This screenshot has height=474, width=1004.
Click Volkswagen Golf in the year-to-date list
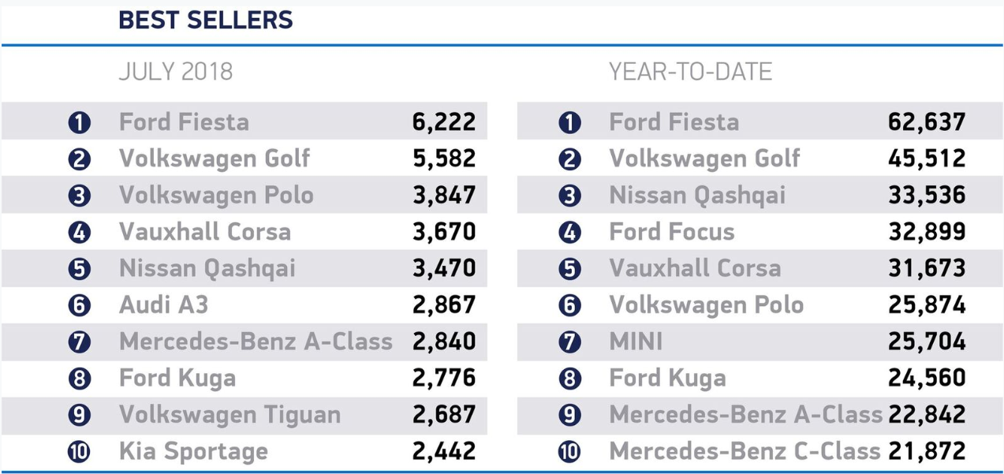tap(704, 159)
